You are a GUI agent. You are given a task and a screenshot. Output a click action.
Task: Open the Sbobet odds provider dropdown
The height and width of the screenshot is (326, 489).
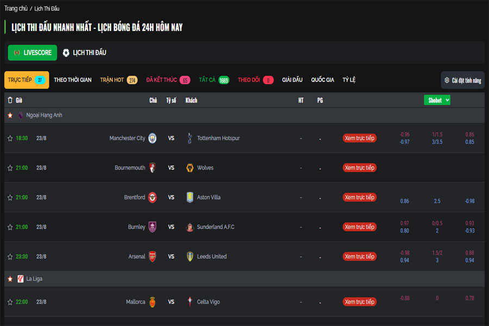(x=437, y=100)
